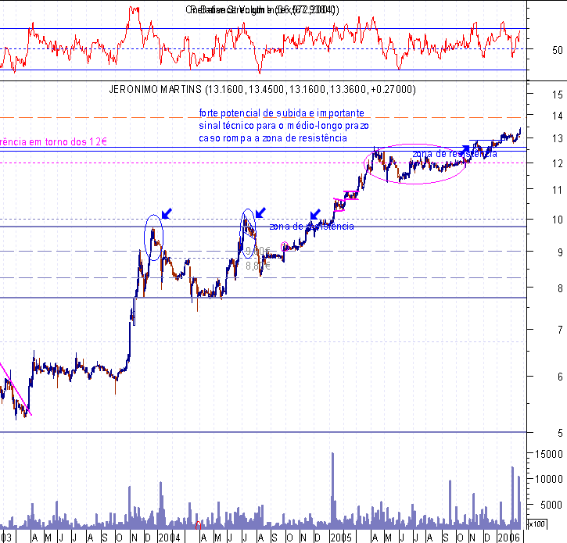The height and width of the screenshot is (543, 567).
Task: Click the tallest volume bar near December 2004
Action: point(332,490)
